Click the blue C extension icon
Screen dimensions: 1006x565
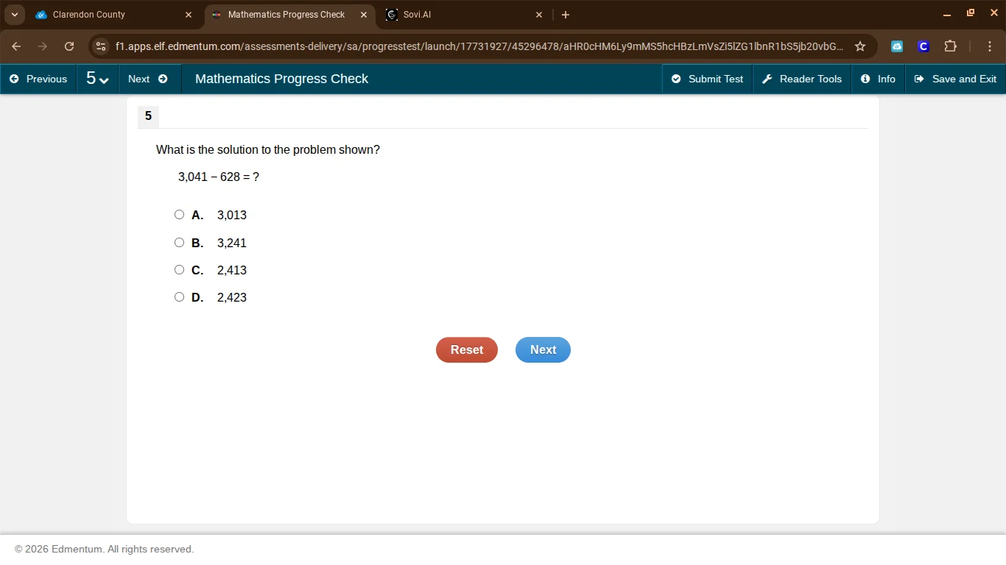coord(923,46)
